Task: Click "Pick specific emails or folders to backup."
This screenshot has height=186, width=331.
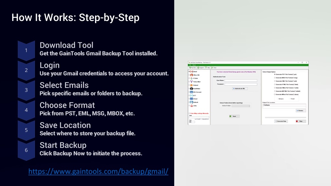Action: click(91, 93)
